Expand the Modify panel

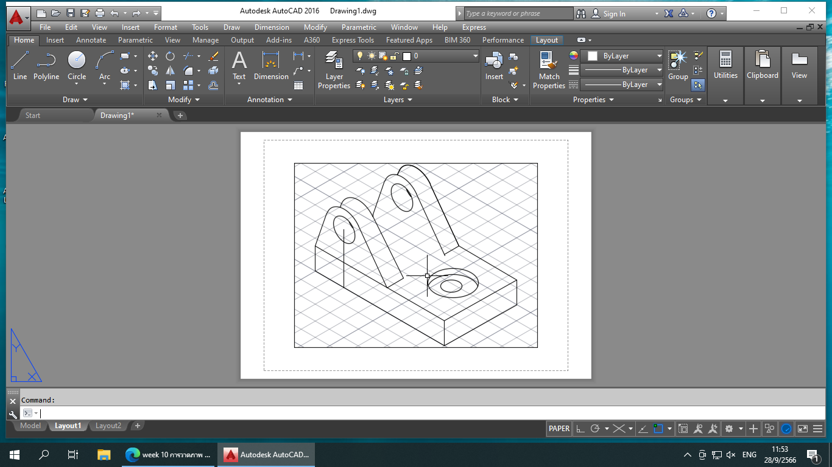point(184,100)
